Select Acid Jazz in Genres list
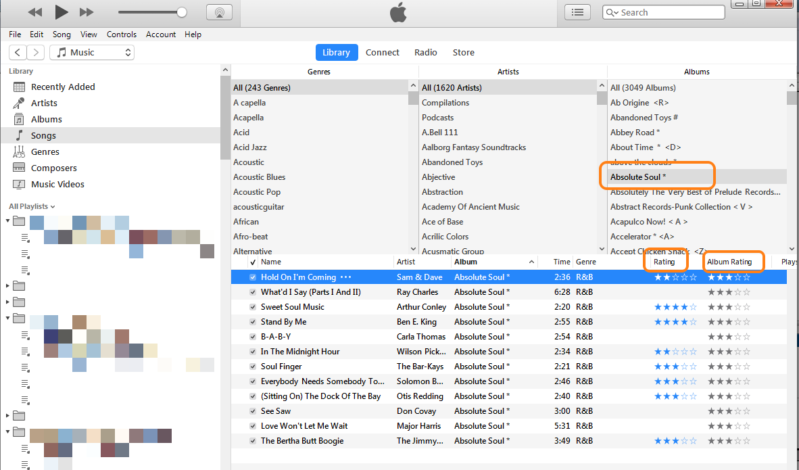This screenshot has height=470, width=799. coord(249,147)
